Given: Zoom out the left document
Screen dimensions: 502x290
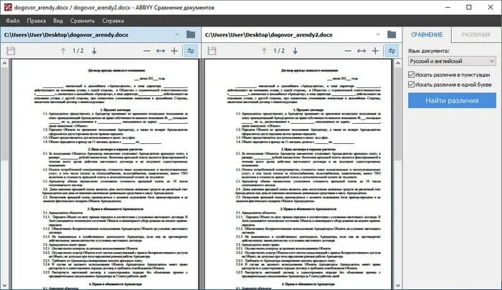Looking at the screenshot, I should (x=146, y=51).
